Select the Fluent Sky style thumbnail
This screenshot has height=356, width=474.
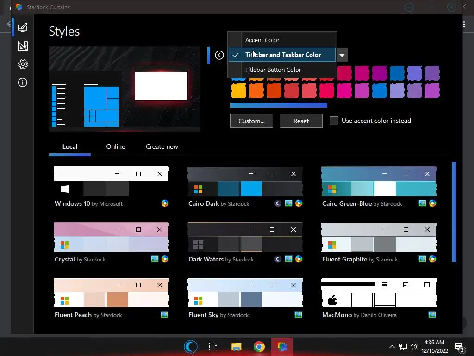point(245,292)
